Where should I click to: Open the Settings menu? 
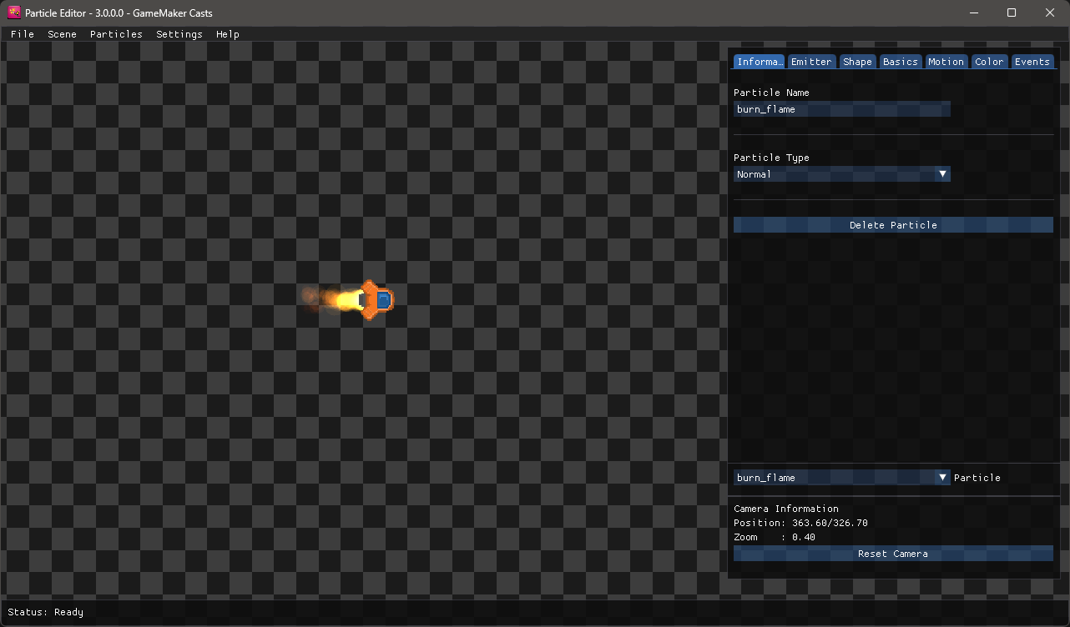pyautogui.click(x=179, y=34)
